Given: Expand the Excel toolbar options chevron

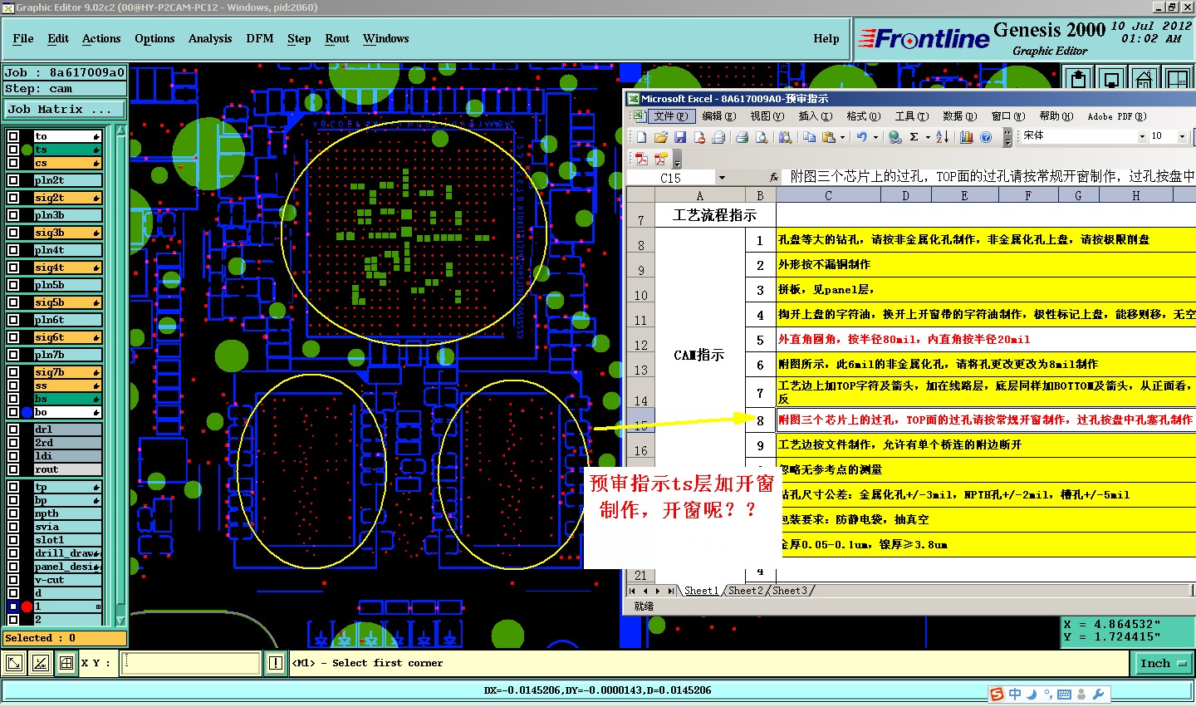Looking at the screenshot, I should pos(1007,137).
